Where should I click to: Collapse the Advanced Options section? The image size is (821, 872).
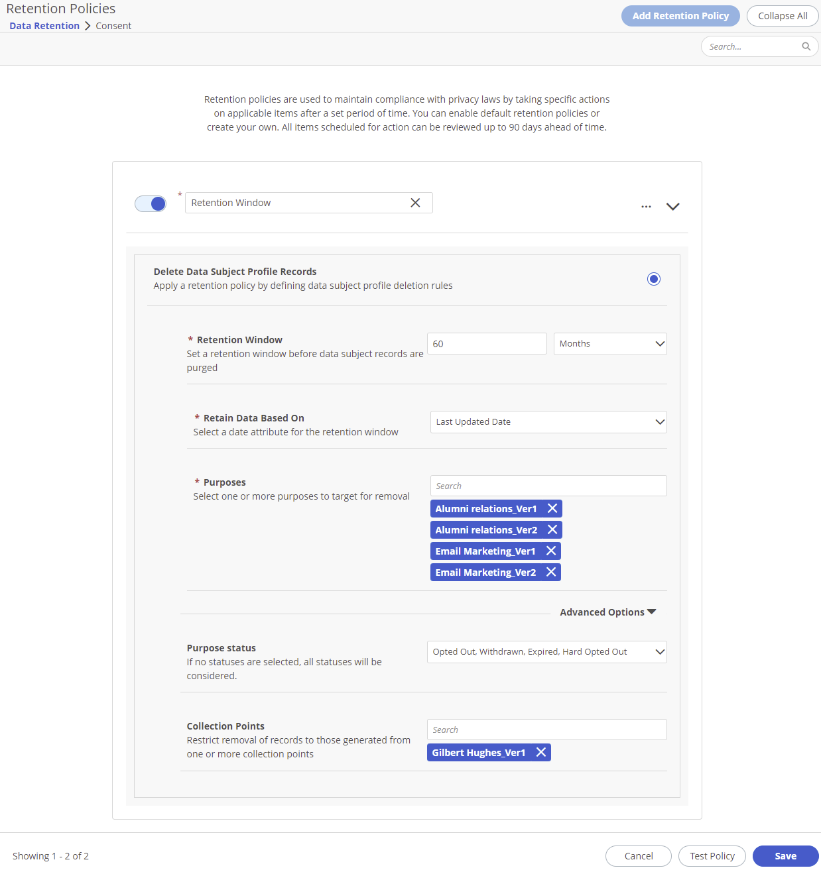click(x=607, y=612)
